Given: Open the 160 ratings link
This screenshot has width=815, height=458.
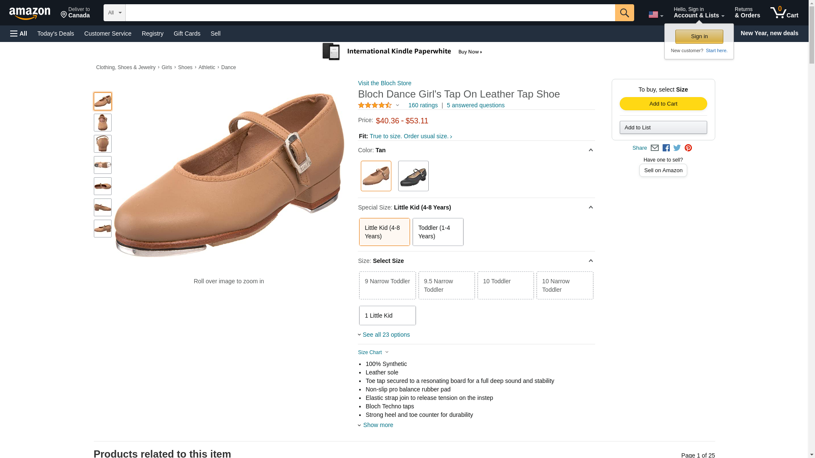Looking at the screenshot, I should 423,105.
